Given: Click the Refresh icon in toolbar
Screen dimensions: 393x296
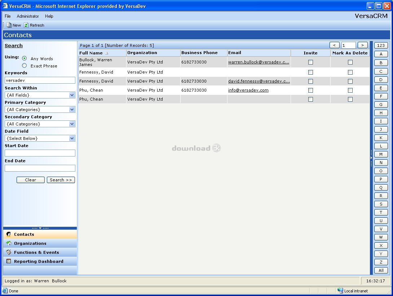Looking at the screenshot, I should pyautogui.click(x=26, y=25).
